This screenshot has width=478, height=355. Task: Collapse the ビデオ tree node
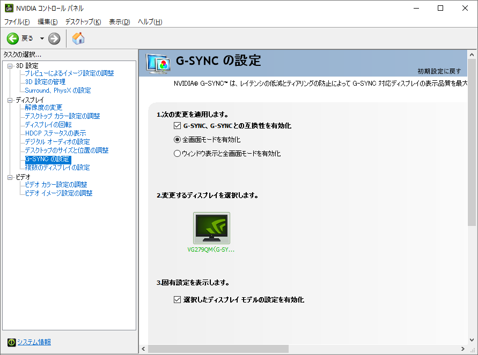tap(10, 177)
